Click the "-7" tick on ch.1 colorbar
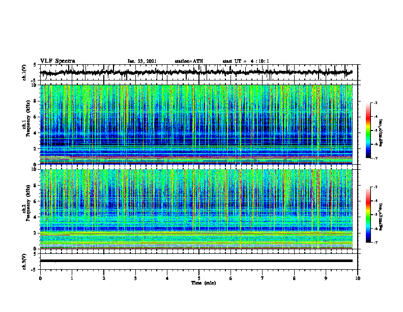This screenshot has width=403, height=312. point(376,158)
